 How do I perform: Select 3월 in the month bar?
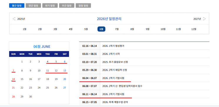pyautogui.click(x=55, y=29)
